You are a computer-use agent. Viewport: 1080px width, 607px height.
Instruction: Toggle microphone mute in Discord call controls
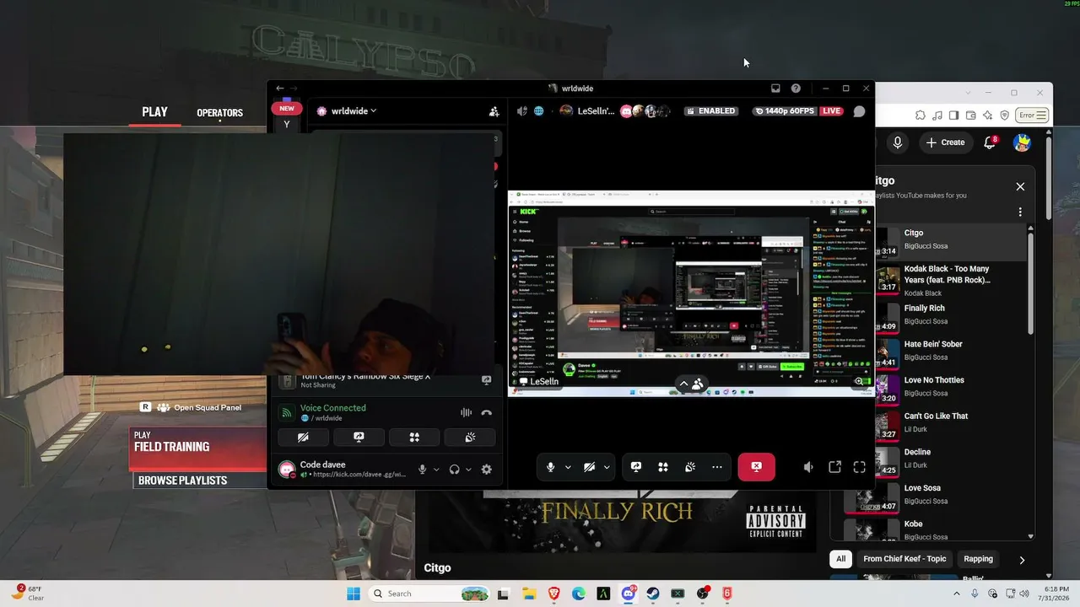coord(550,467)
